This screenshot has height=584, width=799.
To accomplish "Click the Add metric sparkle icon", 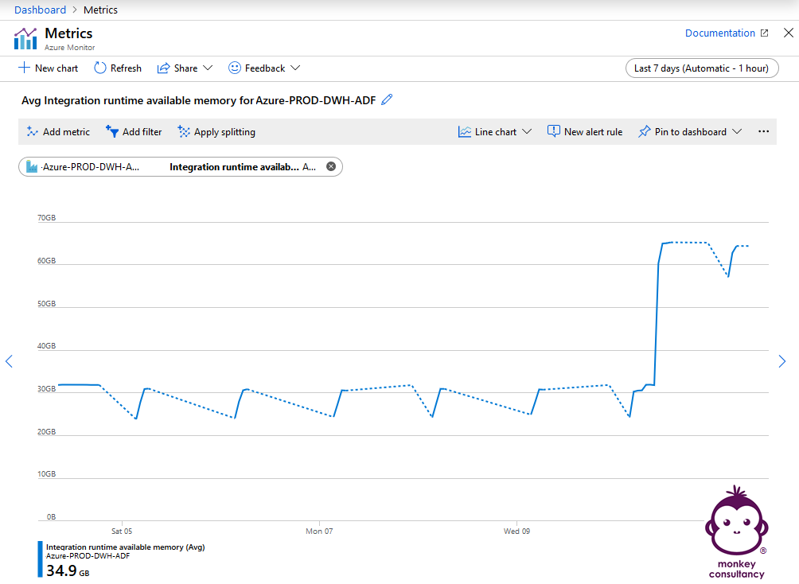I will pyautogui.click(x=32, y=131).
